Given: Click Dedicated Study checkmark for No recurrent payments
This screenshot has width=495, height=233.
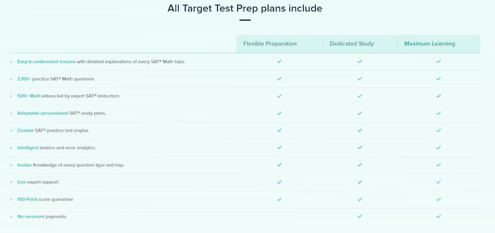Looking at the screenshot, I should [x=359, y=216].
